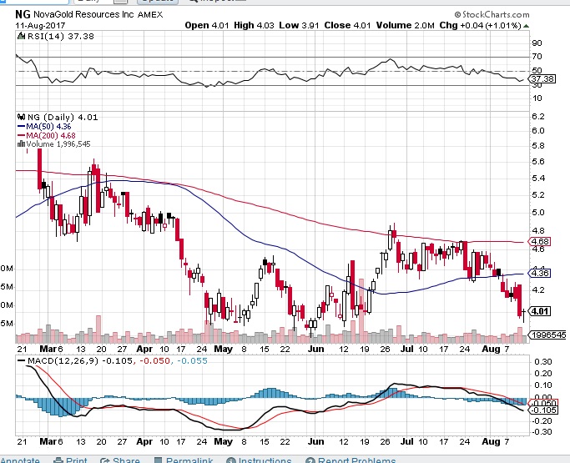Click the 4.36 price tag on axis
Viewport: 570px width, 463px height.
(x=540, y=273)
